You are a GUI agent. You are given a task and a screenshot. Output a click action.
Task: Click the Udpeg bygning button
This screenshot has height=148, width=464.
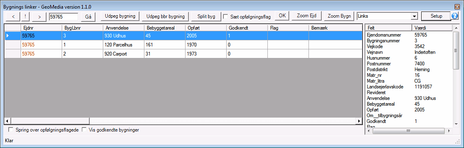click(120, 16)
